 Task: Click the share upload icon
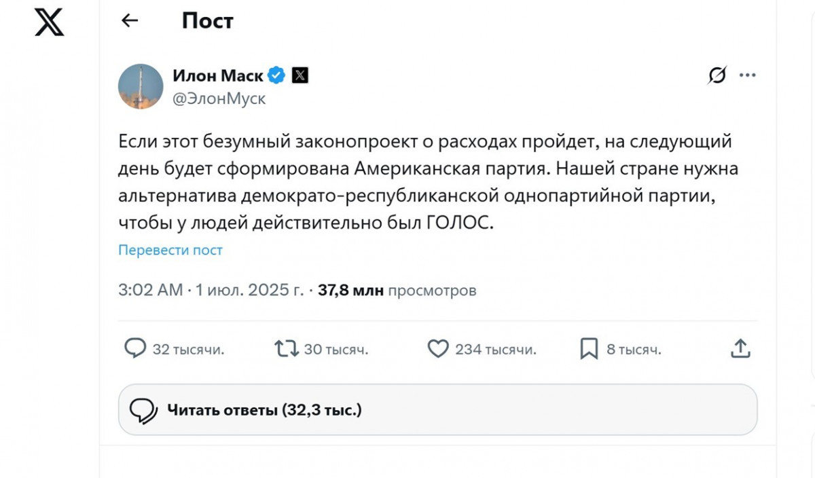(740, 349)
